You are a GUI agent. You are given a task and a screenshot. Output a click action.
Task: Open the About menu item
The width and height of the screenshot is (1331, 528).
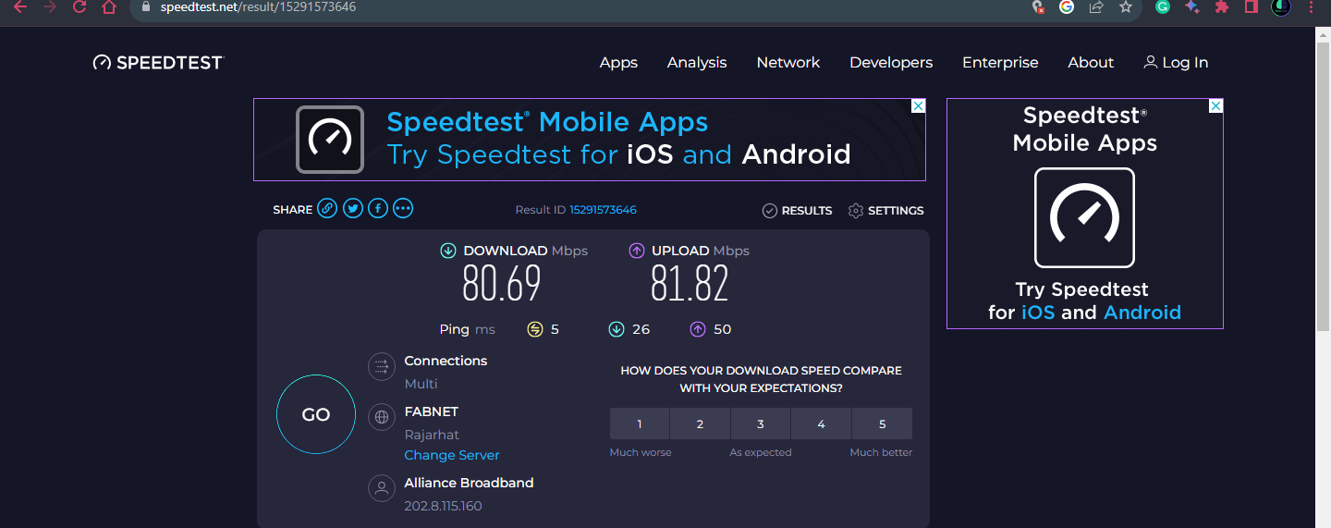(x=1091, y=62)
